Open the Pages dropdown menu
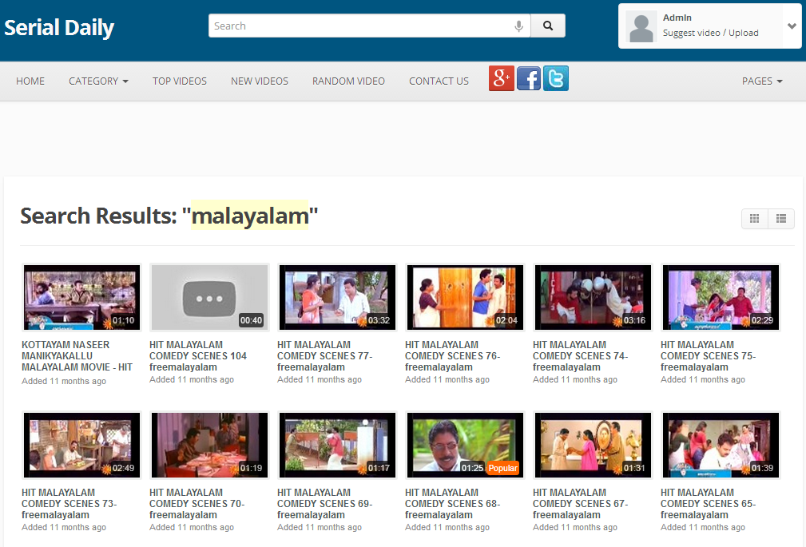 (x=762, y=81)
